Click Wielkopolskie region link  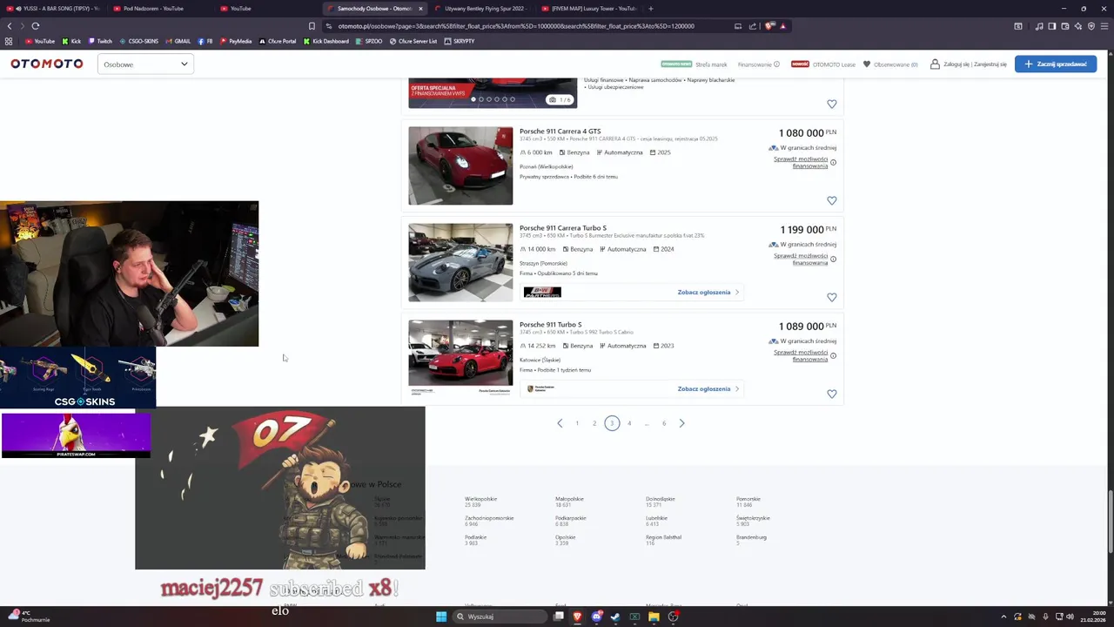click(480, 499)
